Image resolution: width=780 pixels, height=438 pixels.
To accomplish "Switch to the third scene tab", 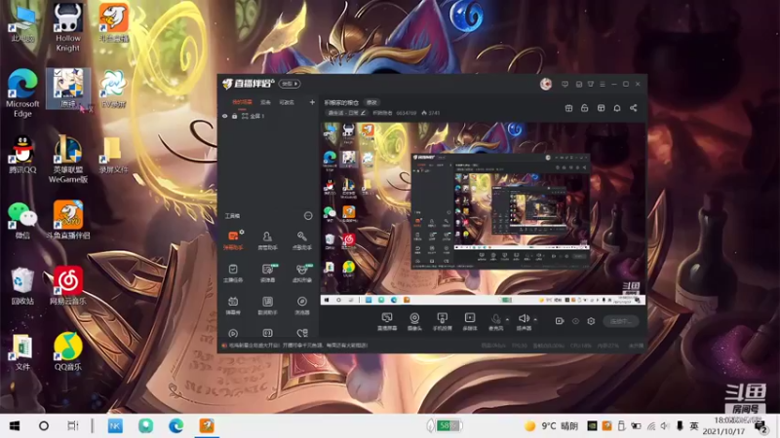I will [x=287, y=102].
